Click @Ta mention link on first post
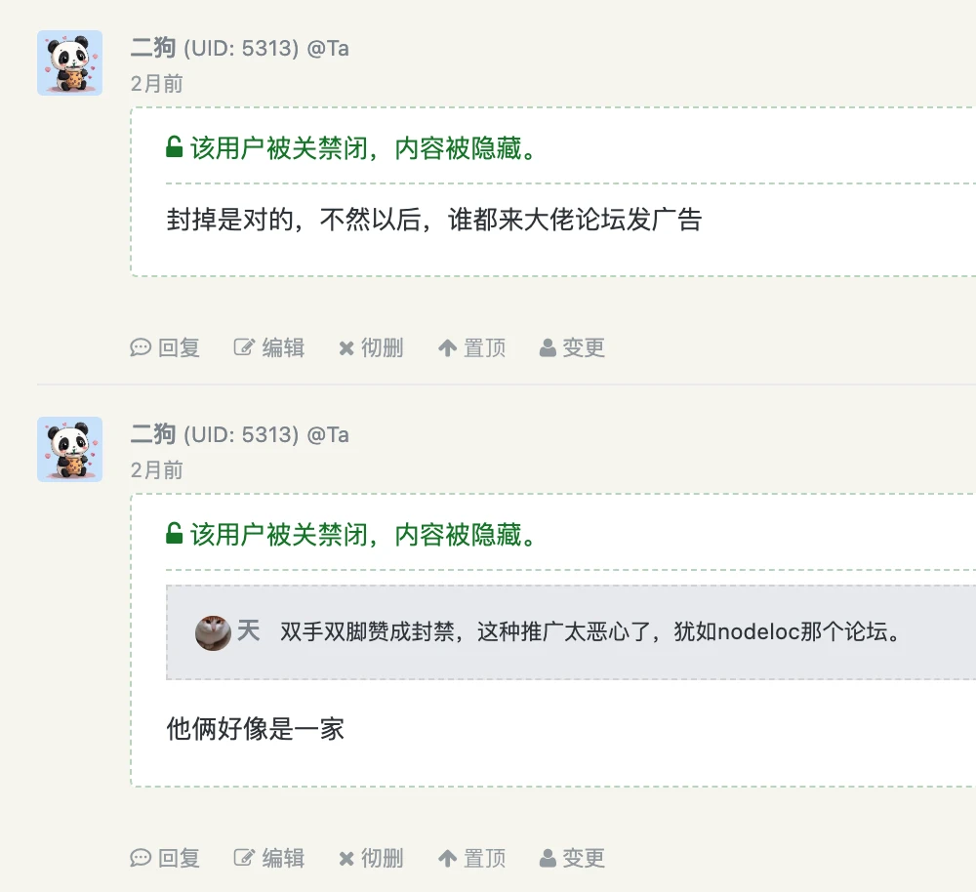The height and width of the screenshot is (892, 976). click(328, 48)
